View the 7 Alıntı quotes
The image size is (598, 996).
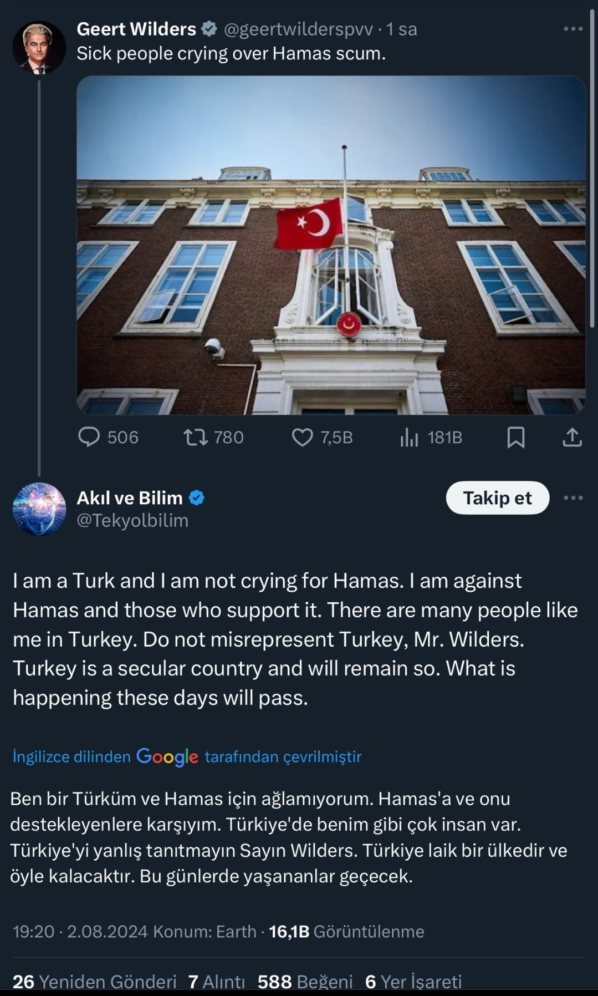pos(217,982)
